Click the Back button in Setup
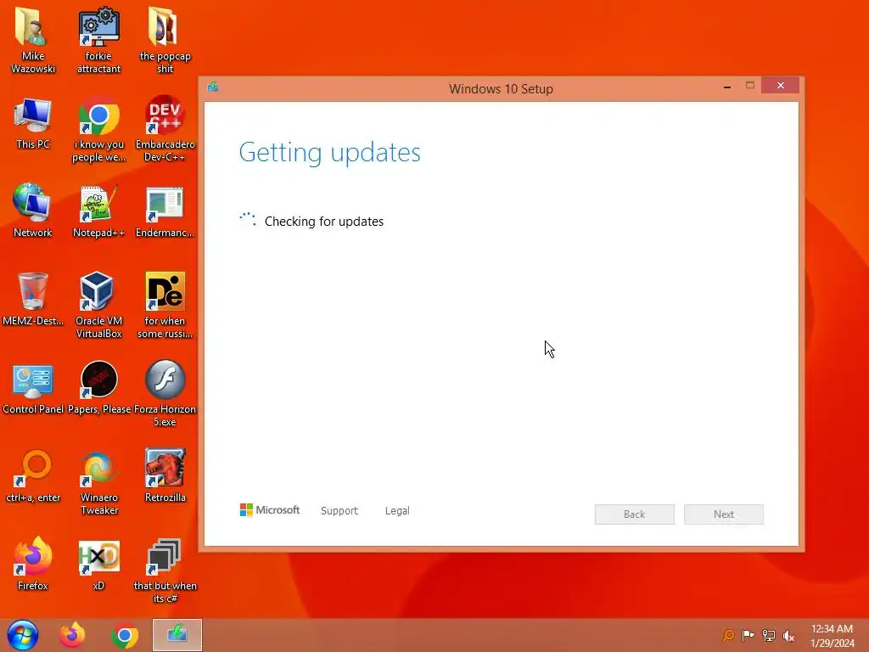The width and height of the screenshot is (869, 652). 635,514
